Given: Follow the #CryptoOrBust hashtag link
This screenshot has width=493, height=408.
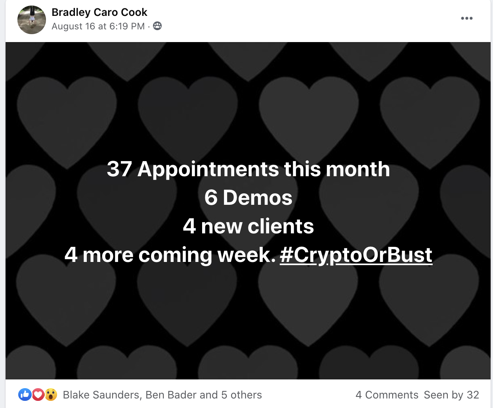Looking at the screenshot, I should pos(356,255).
